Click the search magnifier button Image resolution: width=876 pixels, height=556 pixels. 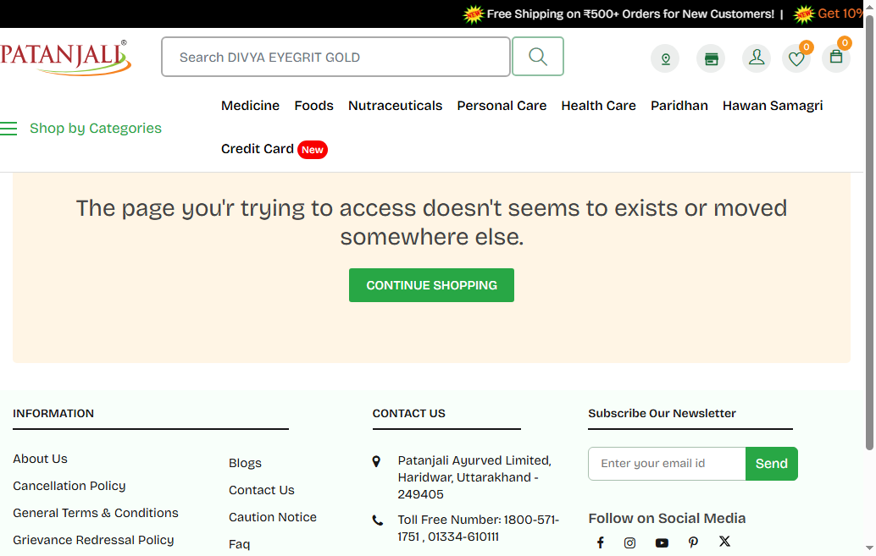537,57
